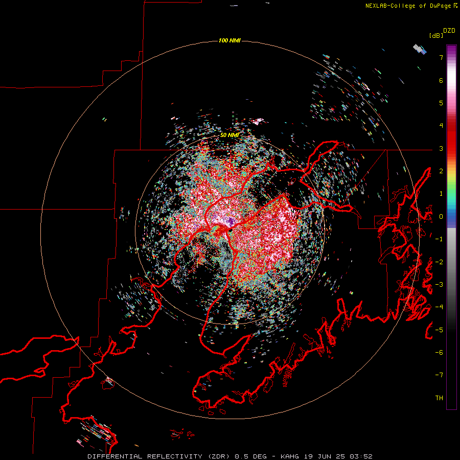
Task: Click the 7 dB value on the scale
Action: click(441, 57)
